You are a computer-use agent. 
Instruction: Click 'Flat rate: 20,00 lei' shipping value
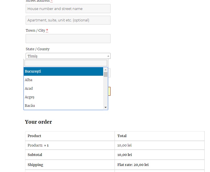pyautogui.click(x=133, y=165)
